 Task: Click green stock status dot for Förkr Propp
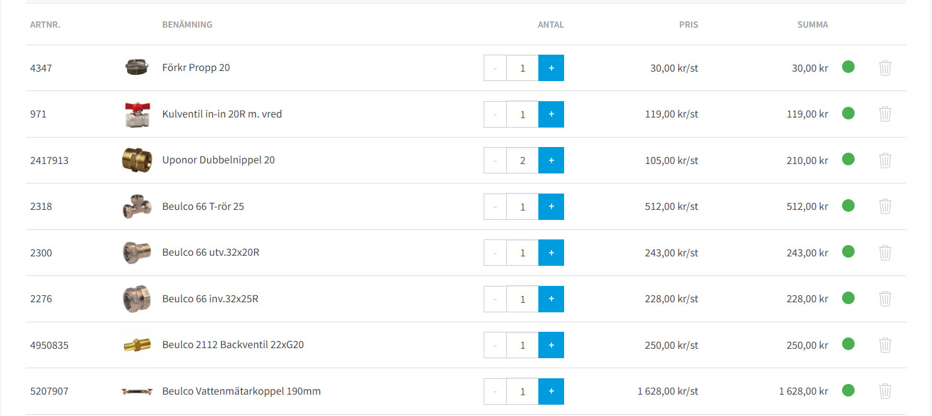click(848, 67)
